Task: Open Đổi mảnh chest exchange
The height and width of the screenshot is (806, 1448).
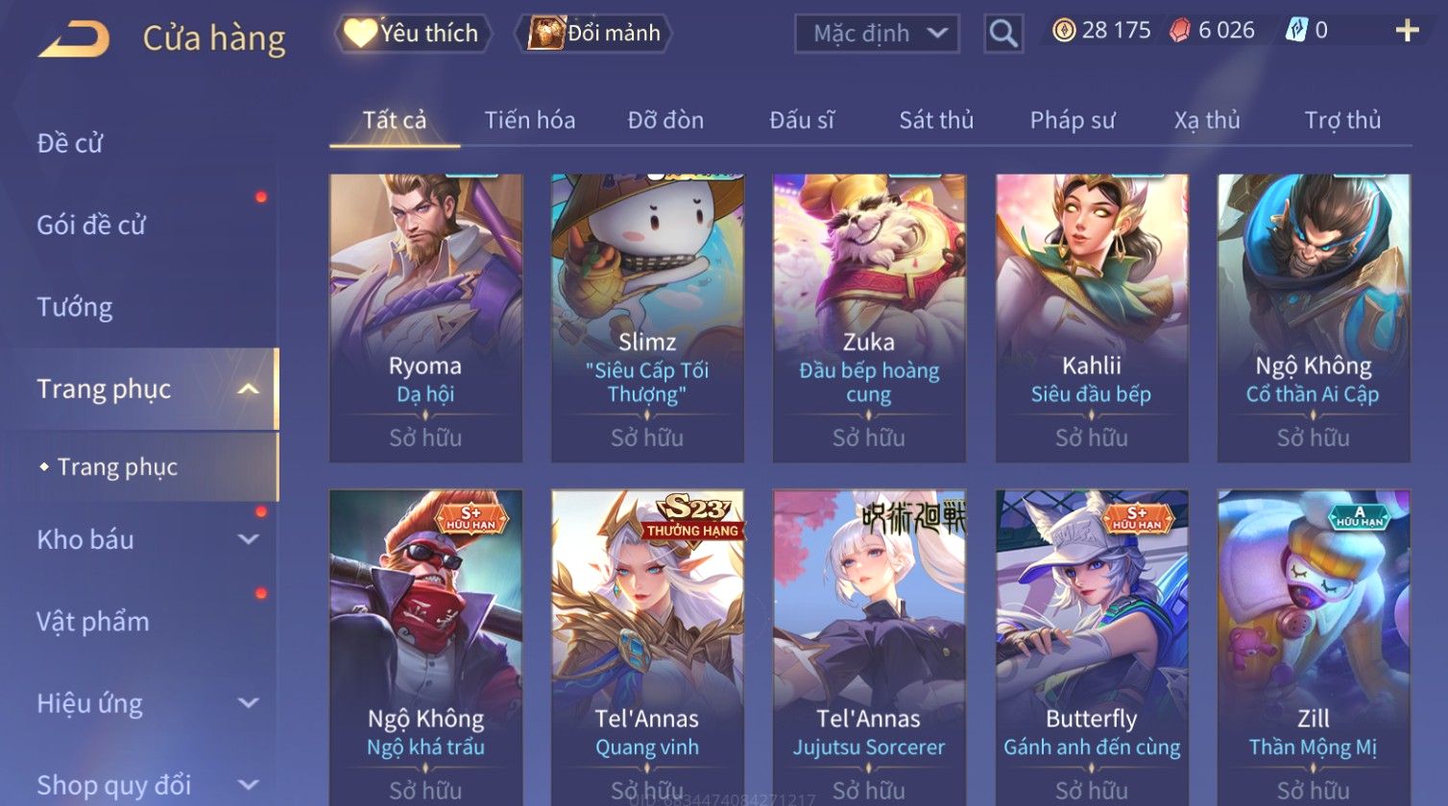Action: 593,34
